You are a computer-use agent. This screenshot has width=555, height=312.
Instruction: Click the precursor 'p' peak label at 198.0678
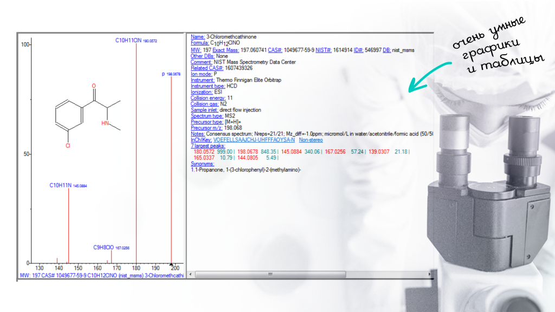click(171, 74)
